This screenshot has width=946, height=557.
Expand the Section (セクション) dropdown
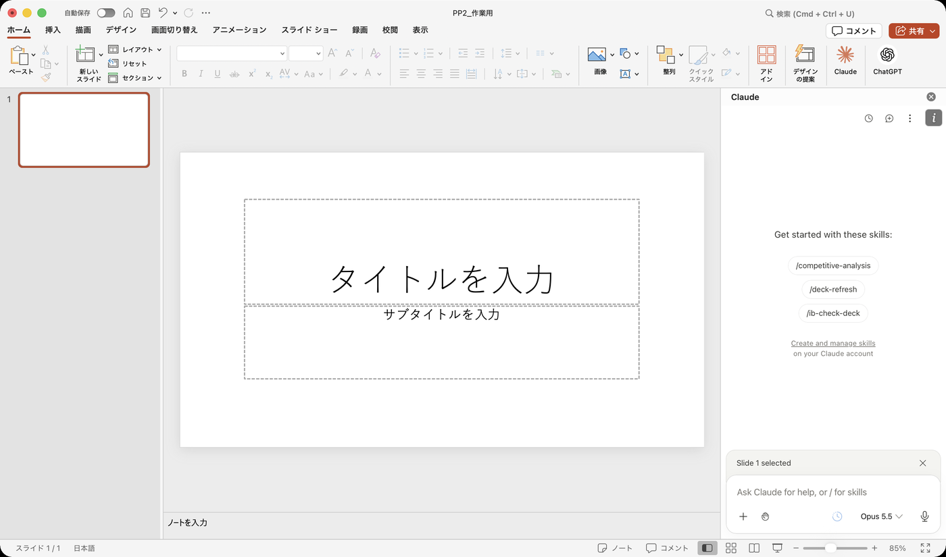tap(135, 78)
